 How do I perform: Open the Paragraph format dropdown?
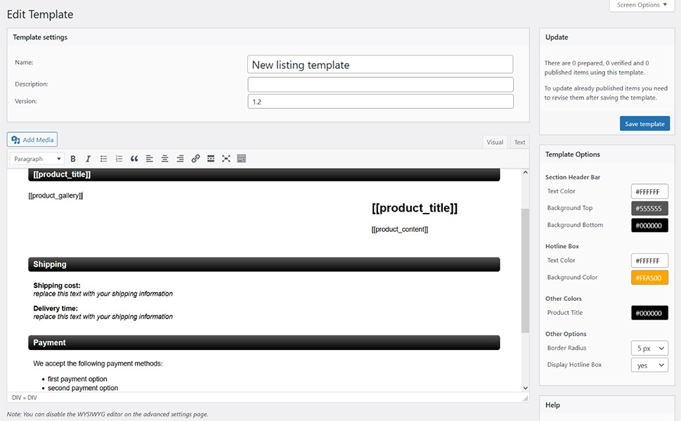tap(36, 158)
